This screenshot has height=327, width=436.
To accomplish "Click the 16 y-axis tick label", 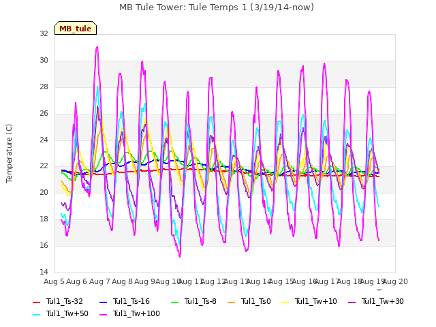I will click(44, 245).
